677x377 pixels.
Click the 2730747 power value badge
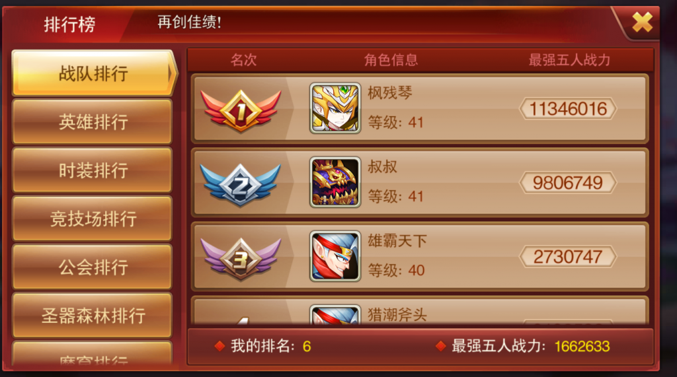(568, 257)
